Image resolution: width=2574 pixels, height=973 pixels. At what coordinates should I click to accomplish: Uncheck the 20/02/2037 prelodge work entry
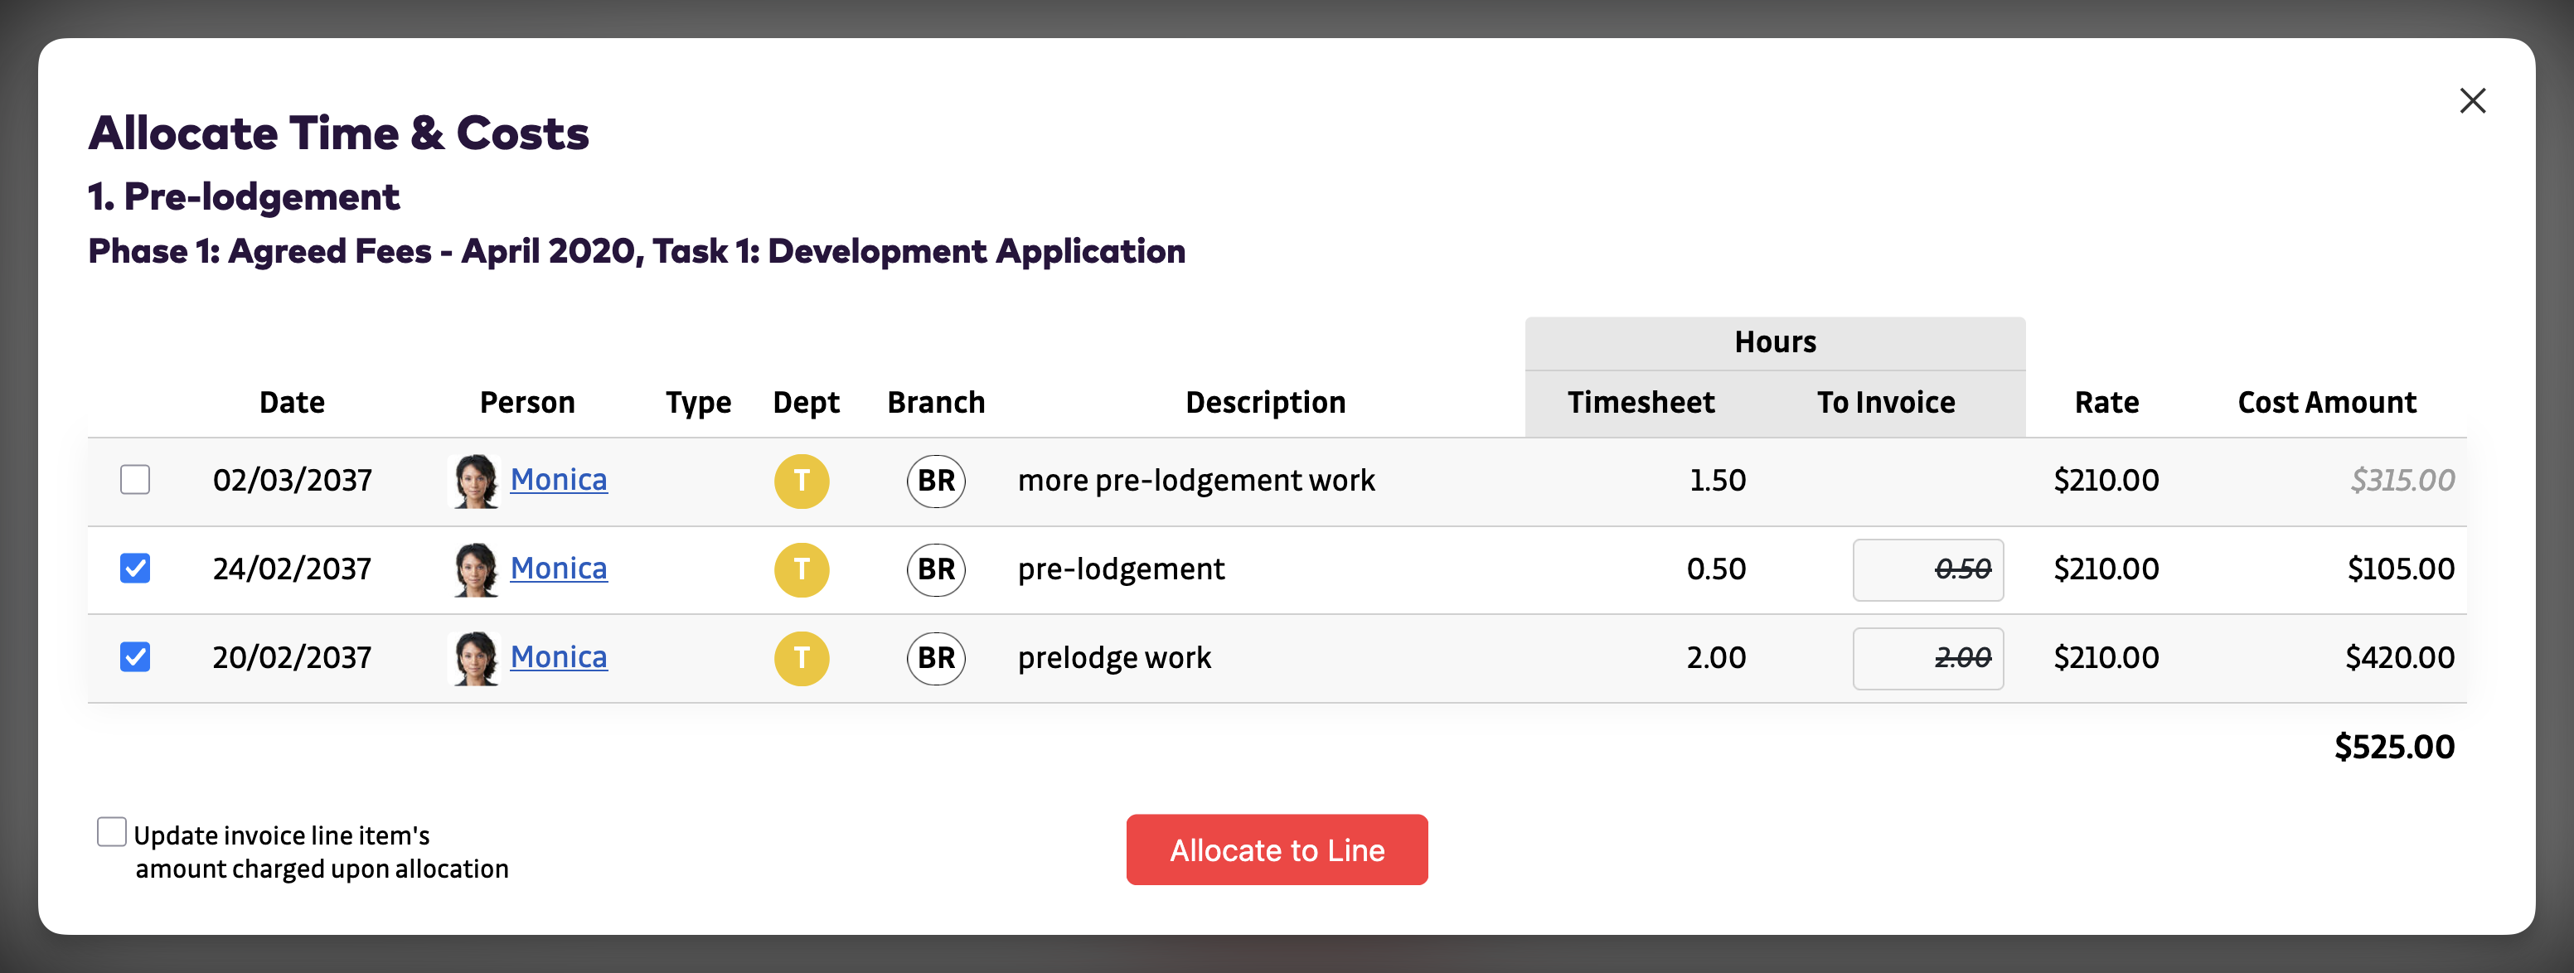135,657
